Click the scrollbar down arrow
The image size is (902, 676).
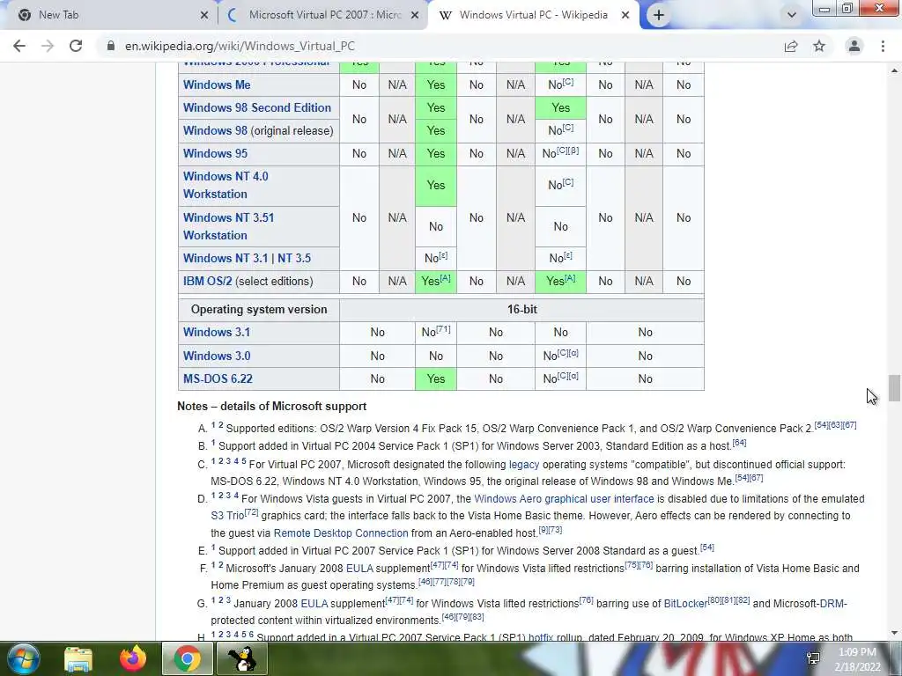point(894,633)
